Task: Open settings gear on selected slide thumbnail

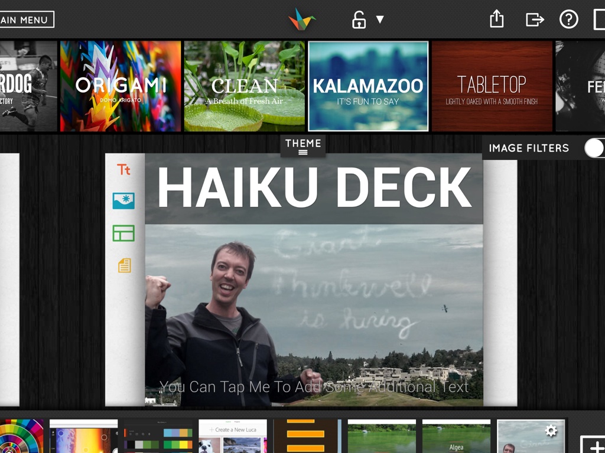Action: [551, 431]
